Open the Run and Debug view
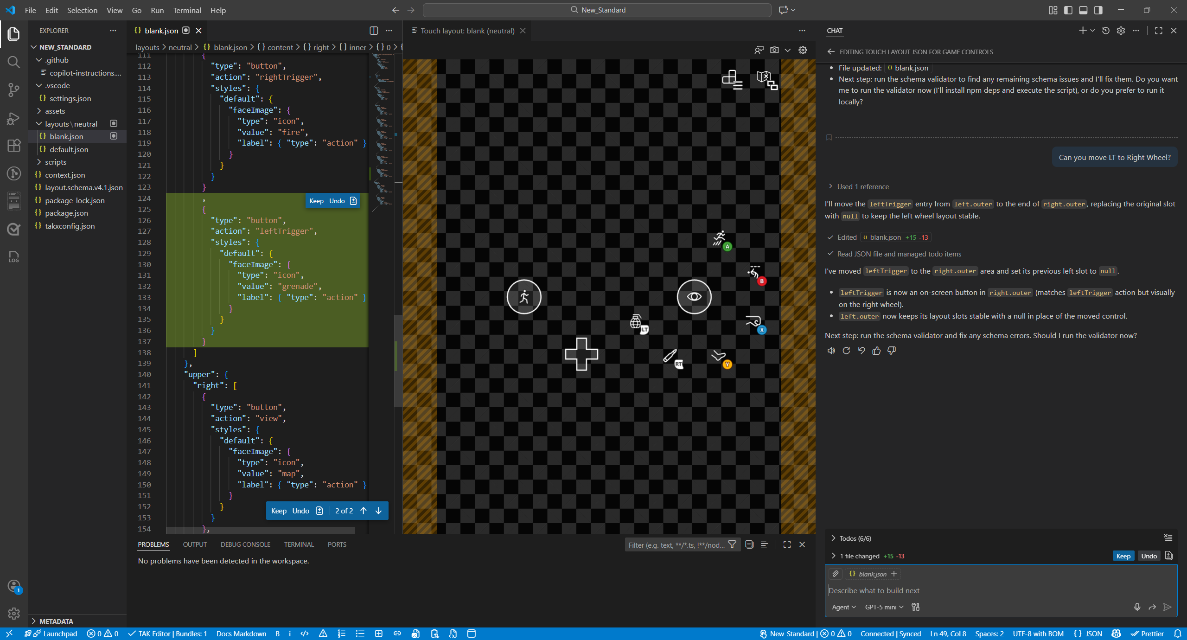Image resolution: width=1187 pixels, height=640 pixels. pos(13,118)
